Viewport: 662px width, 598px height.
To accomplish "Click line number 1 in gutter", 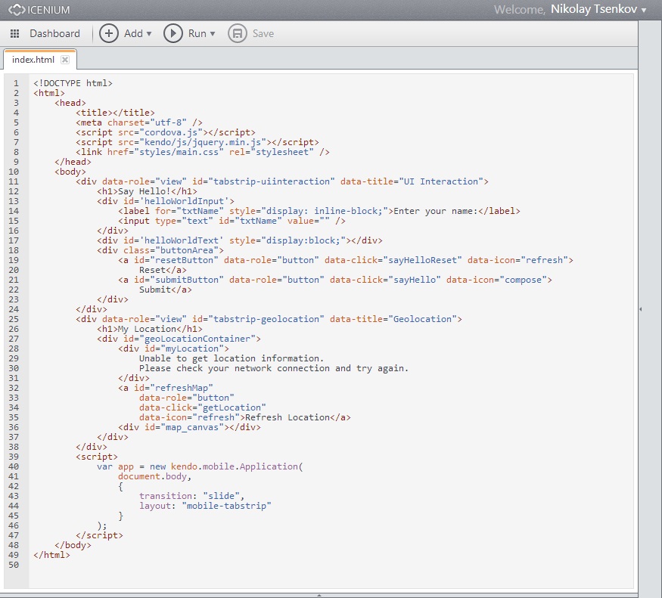I will 16,83.
